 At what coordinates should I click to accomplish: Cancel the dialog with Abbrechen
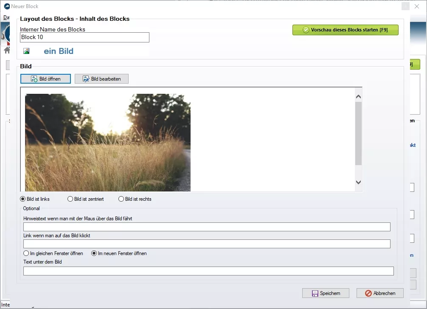380,293
